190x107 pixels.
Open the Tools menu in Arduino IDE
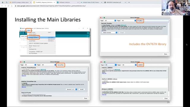pos(28,31)
